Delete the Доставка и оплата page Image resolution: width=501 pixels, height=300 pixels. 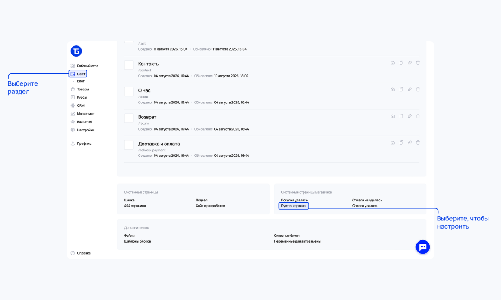(x=418, y=143)
